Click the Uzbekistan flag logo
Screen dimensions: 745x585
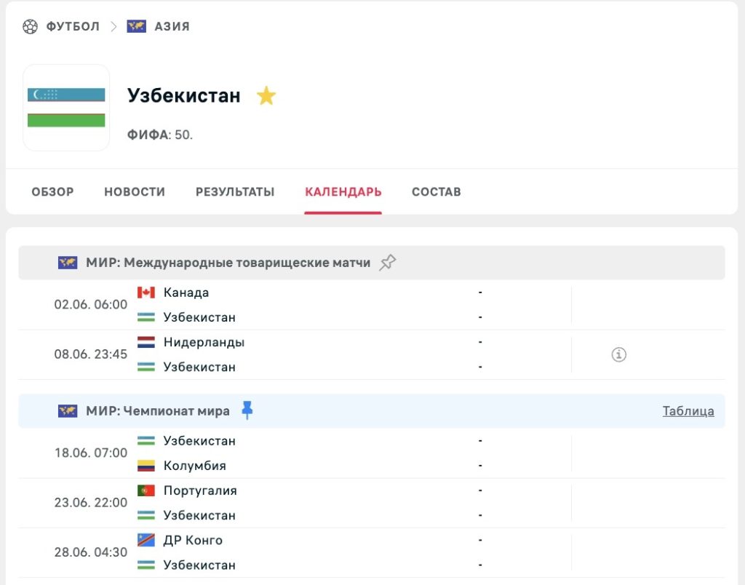click(66, 108)
